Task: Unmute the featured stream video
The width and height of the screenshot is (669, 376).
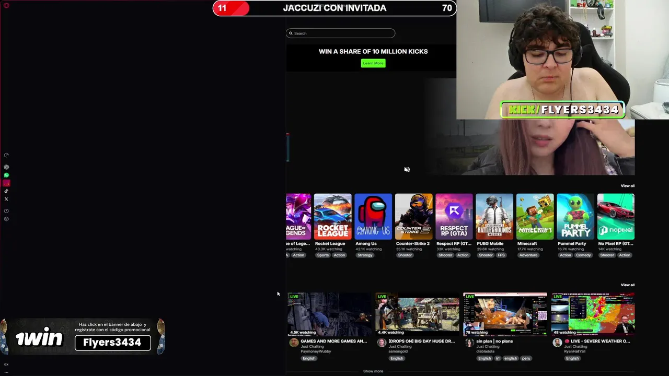Action: click(x=407, y=169)
